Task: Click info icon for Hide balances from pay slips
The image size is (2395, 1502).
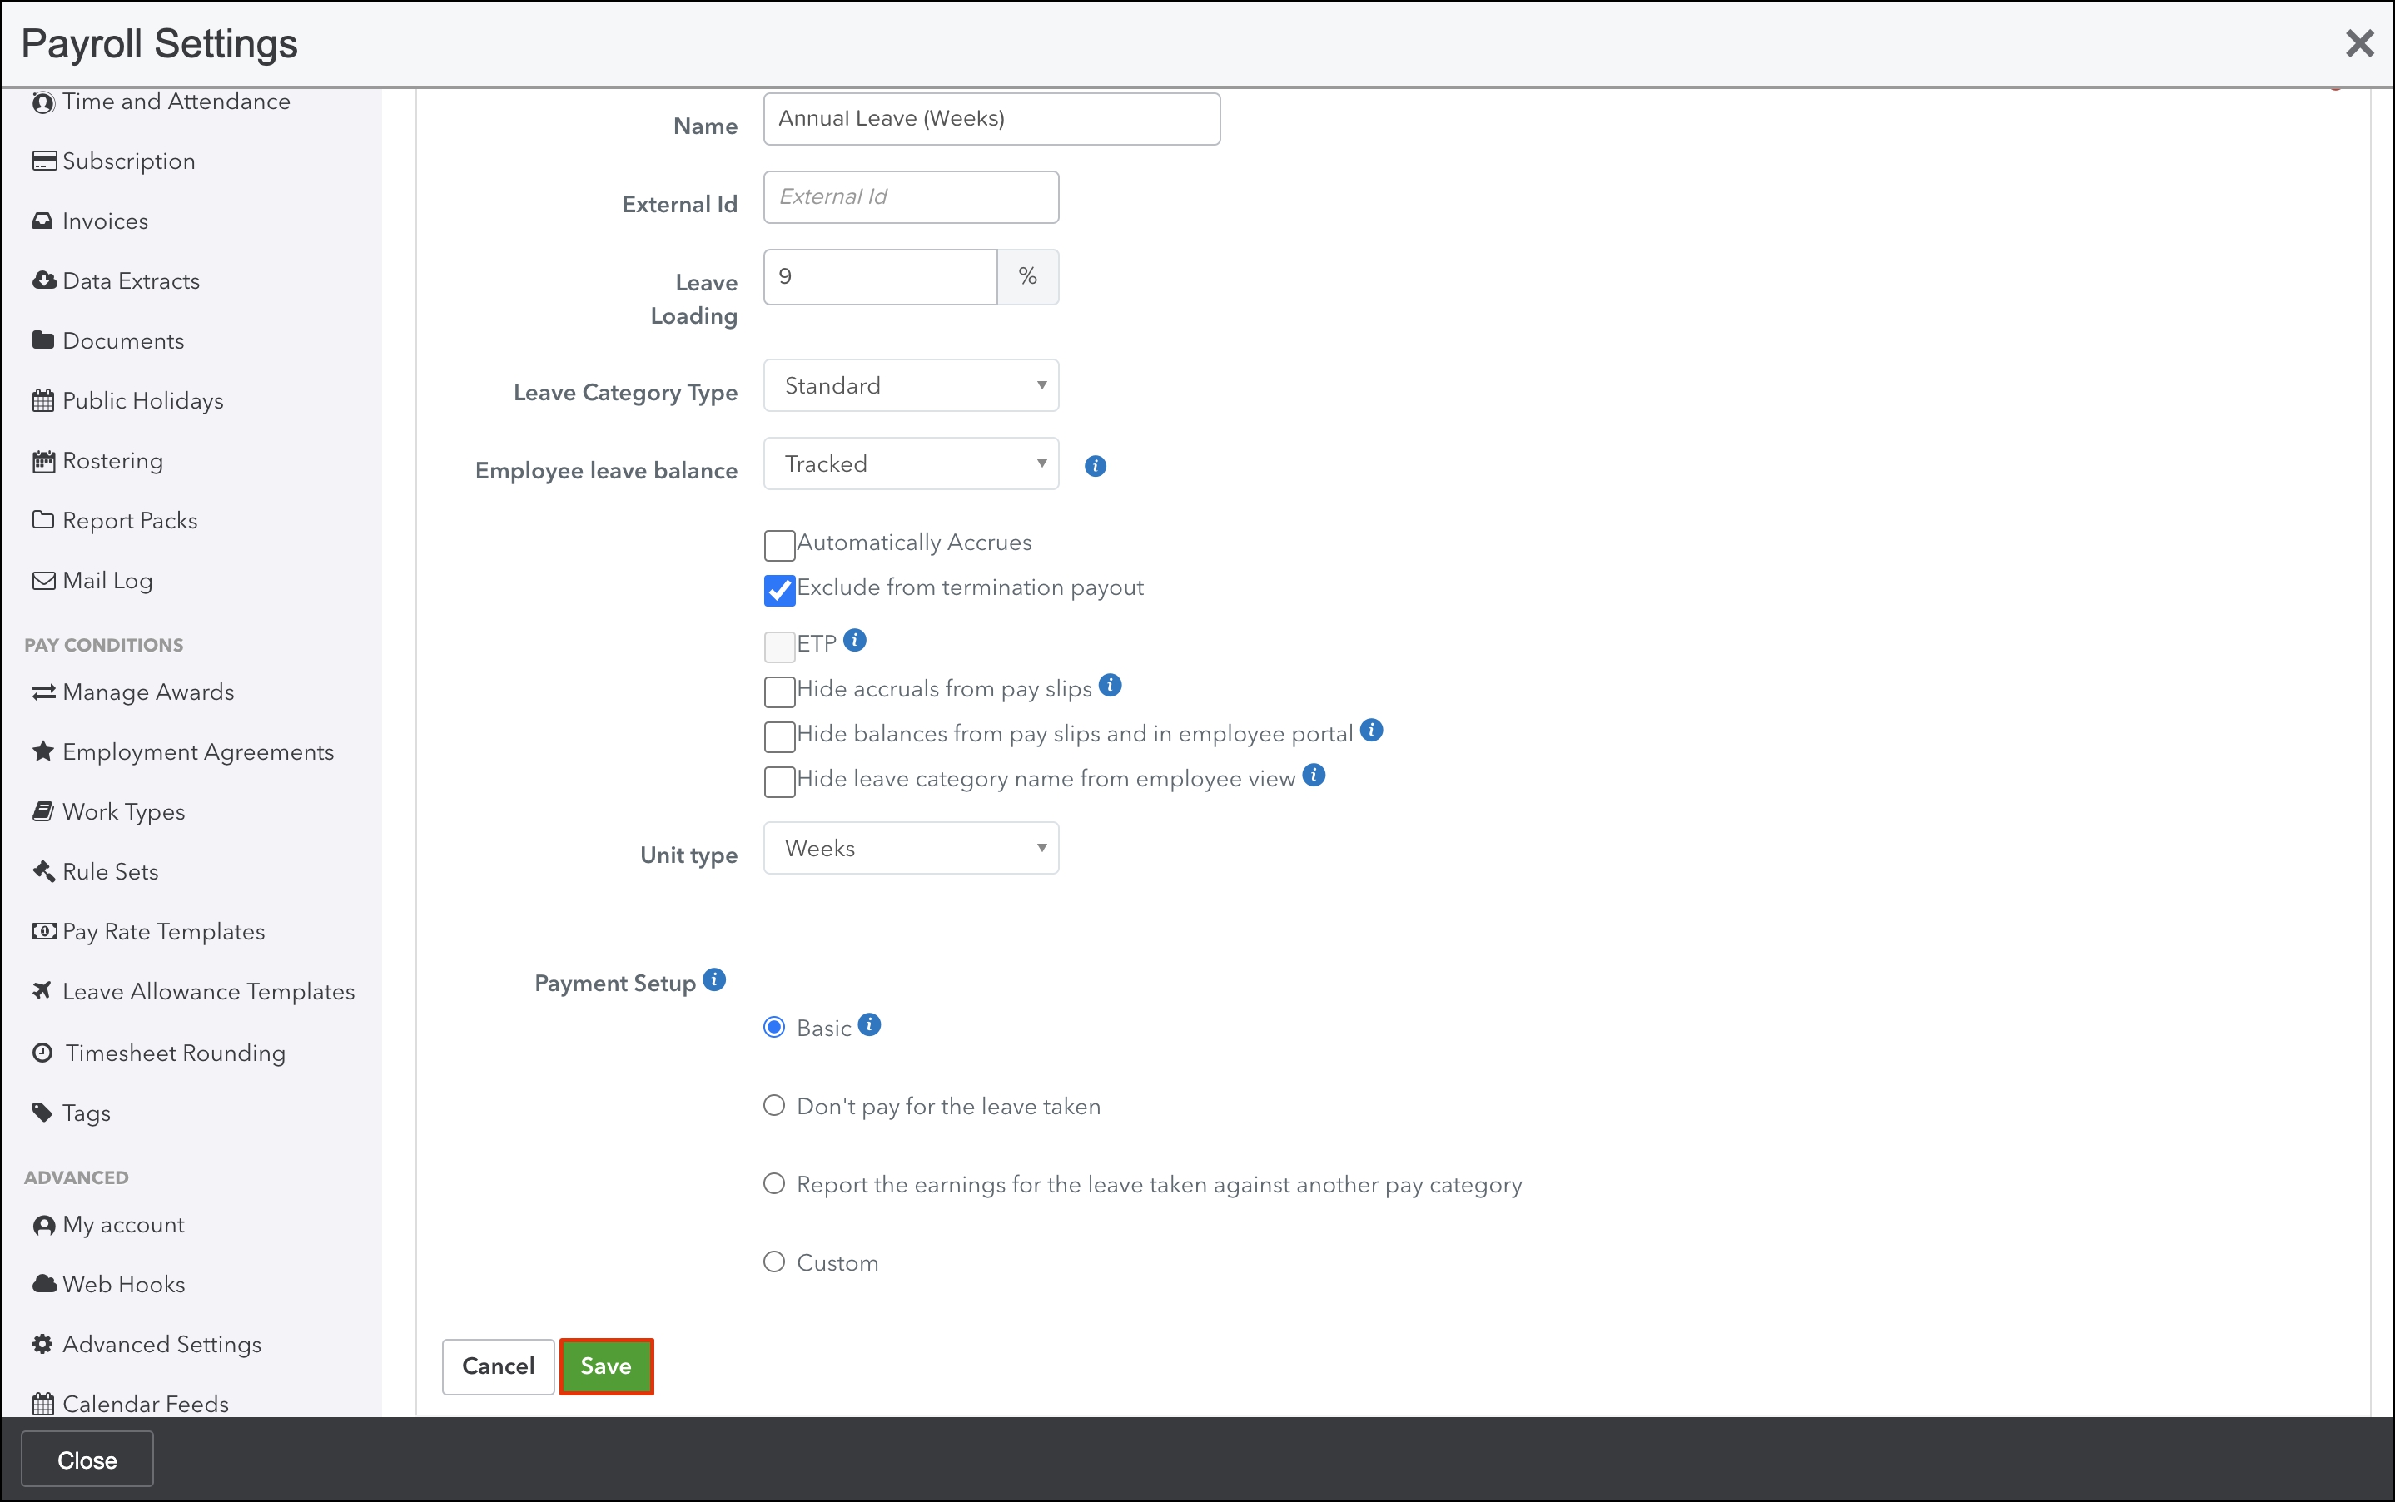Action: pyautogui.click(x=1371, y=730)
